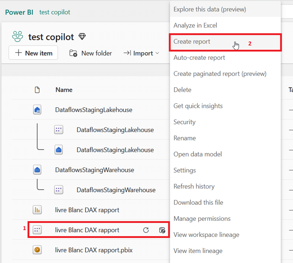Click Manage permissions menu entry

tap(202, 219)
